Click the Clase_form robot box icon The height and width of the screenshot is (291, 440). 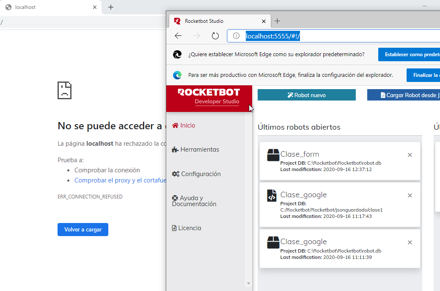pyautogui.click(x=273, y=155)
